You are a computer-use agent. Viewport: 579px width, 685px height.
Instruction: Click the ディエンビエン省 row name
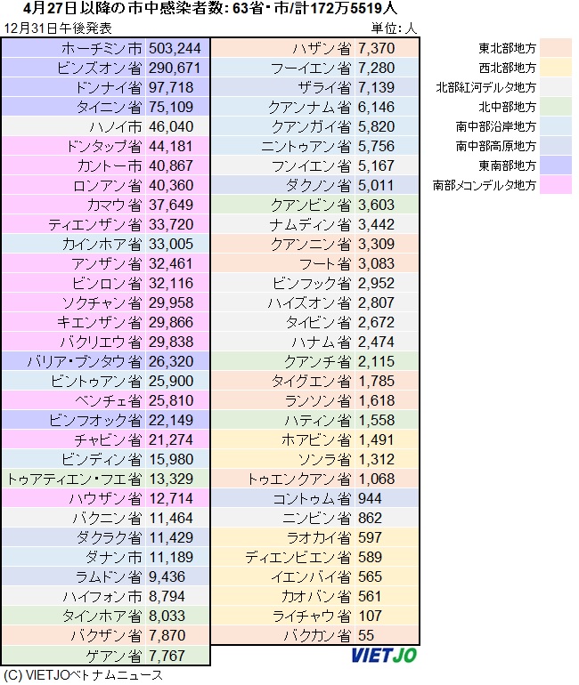(x=298, y=558)
